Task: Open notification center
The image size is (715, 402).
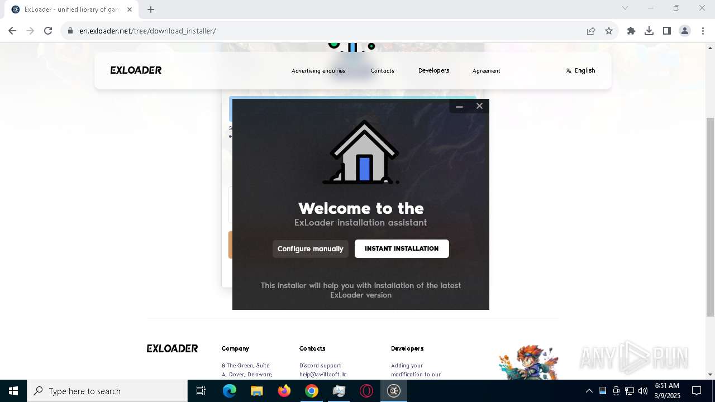Action: click(x=697, y=391)
